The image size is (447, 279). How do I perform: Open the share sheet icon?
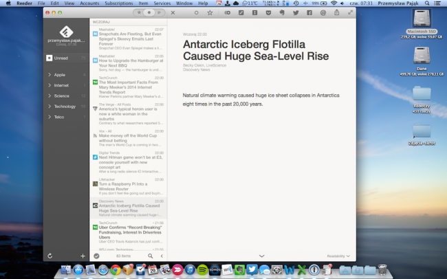(337, 12)
